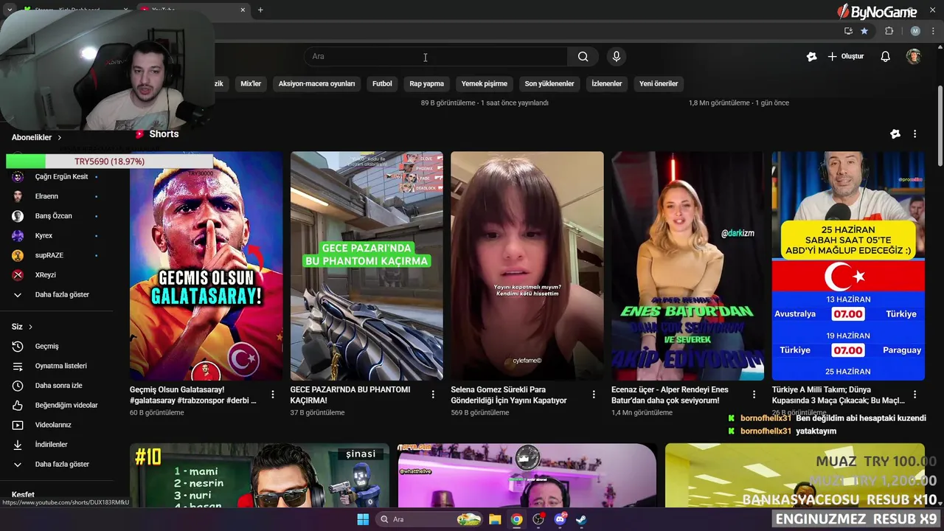Image resolution: width=944 pixels, height=531 pixels.
Task: Open 'Ecenaz üçer - Alper Rendeyi' short title
Action: (670, 395)
